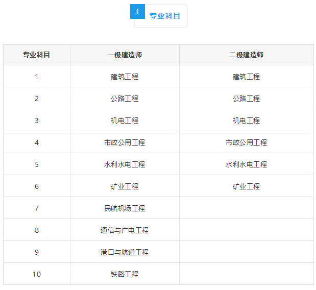The width and height of the screenshot is (316, 290).
Task: Click 建筑工程 in the 一级建造师 column
Action: point(125,77)
